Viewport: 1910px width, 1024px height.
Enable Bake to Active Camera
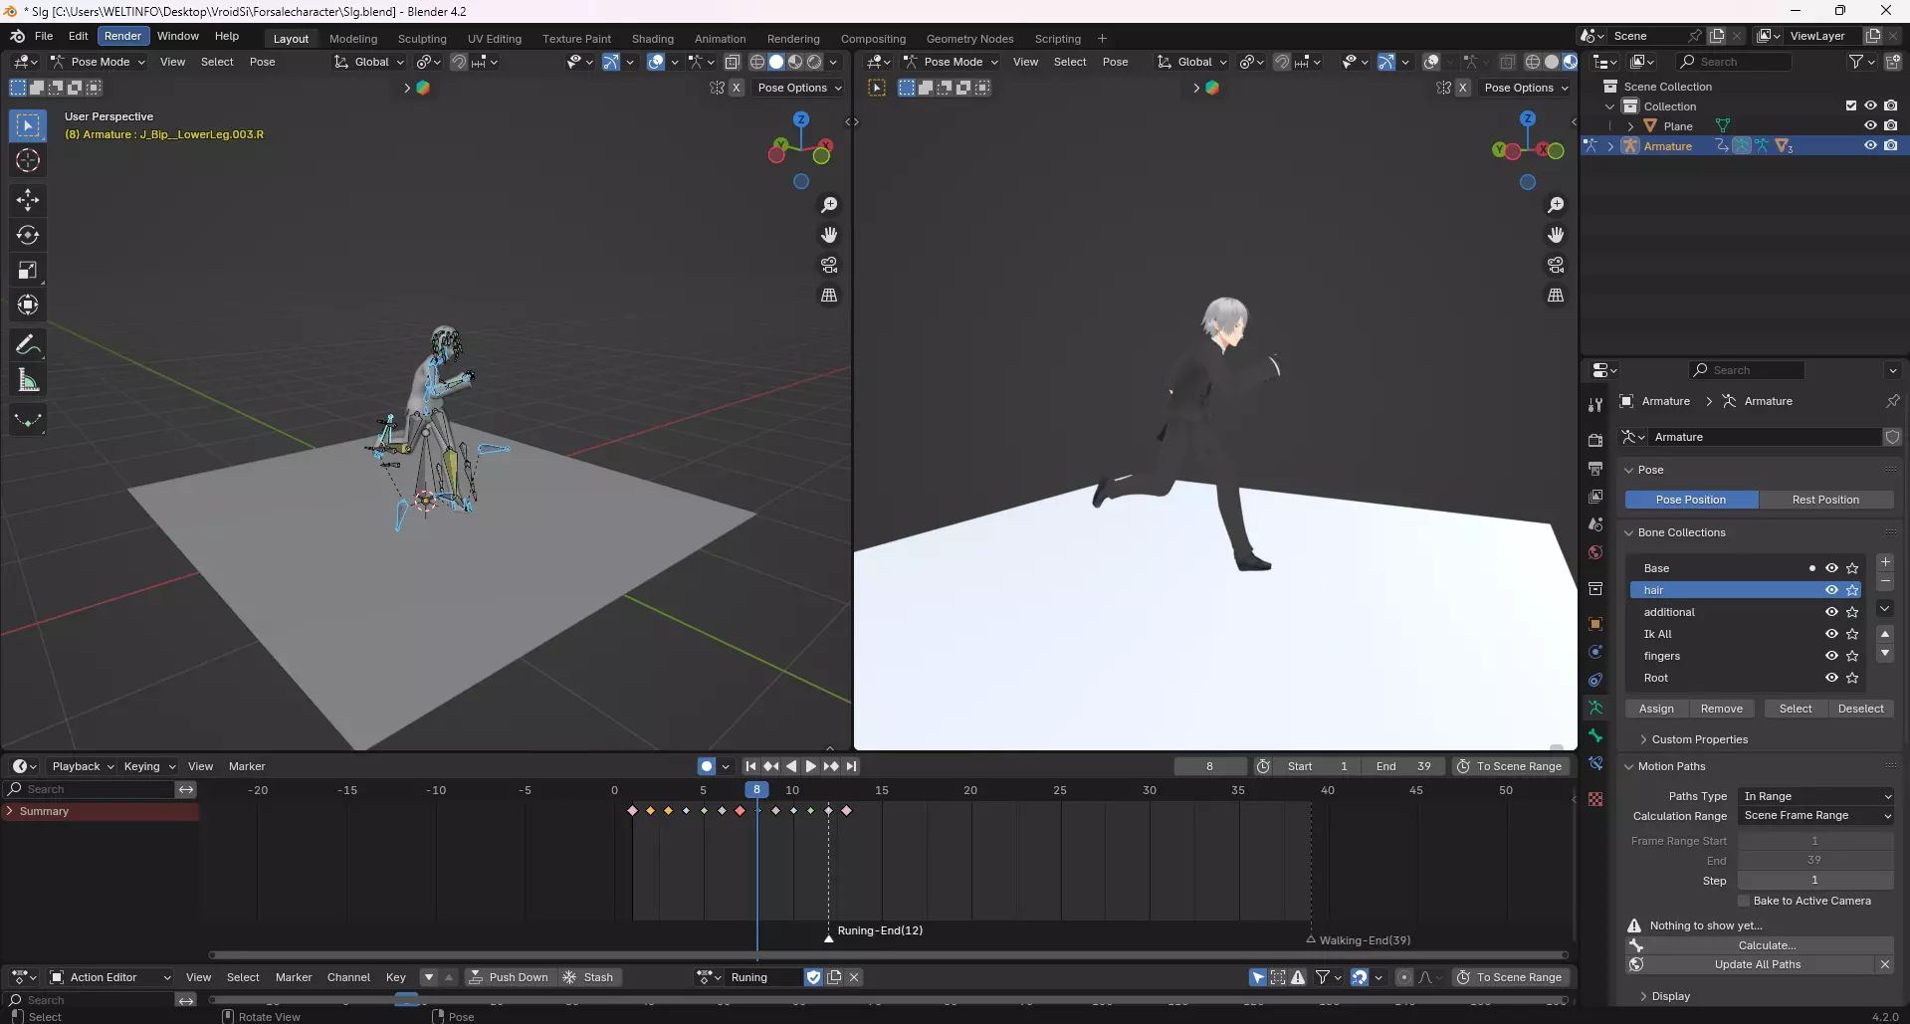pos(1744,902)
